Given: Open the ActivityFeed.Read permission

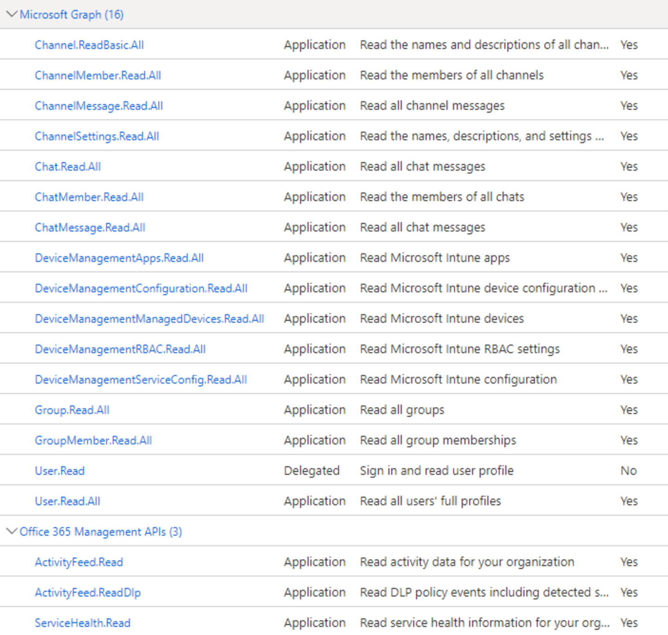Looking at the screenshot, I should point(79,562).
